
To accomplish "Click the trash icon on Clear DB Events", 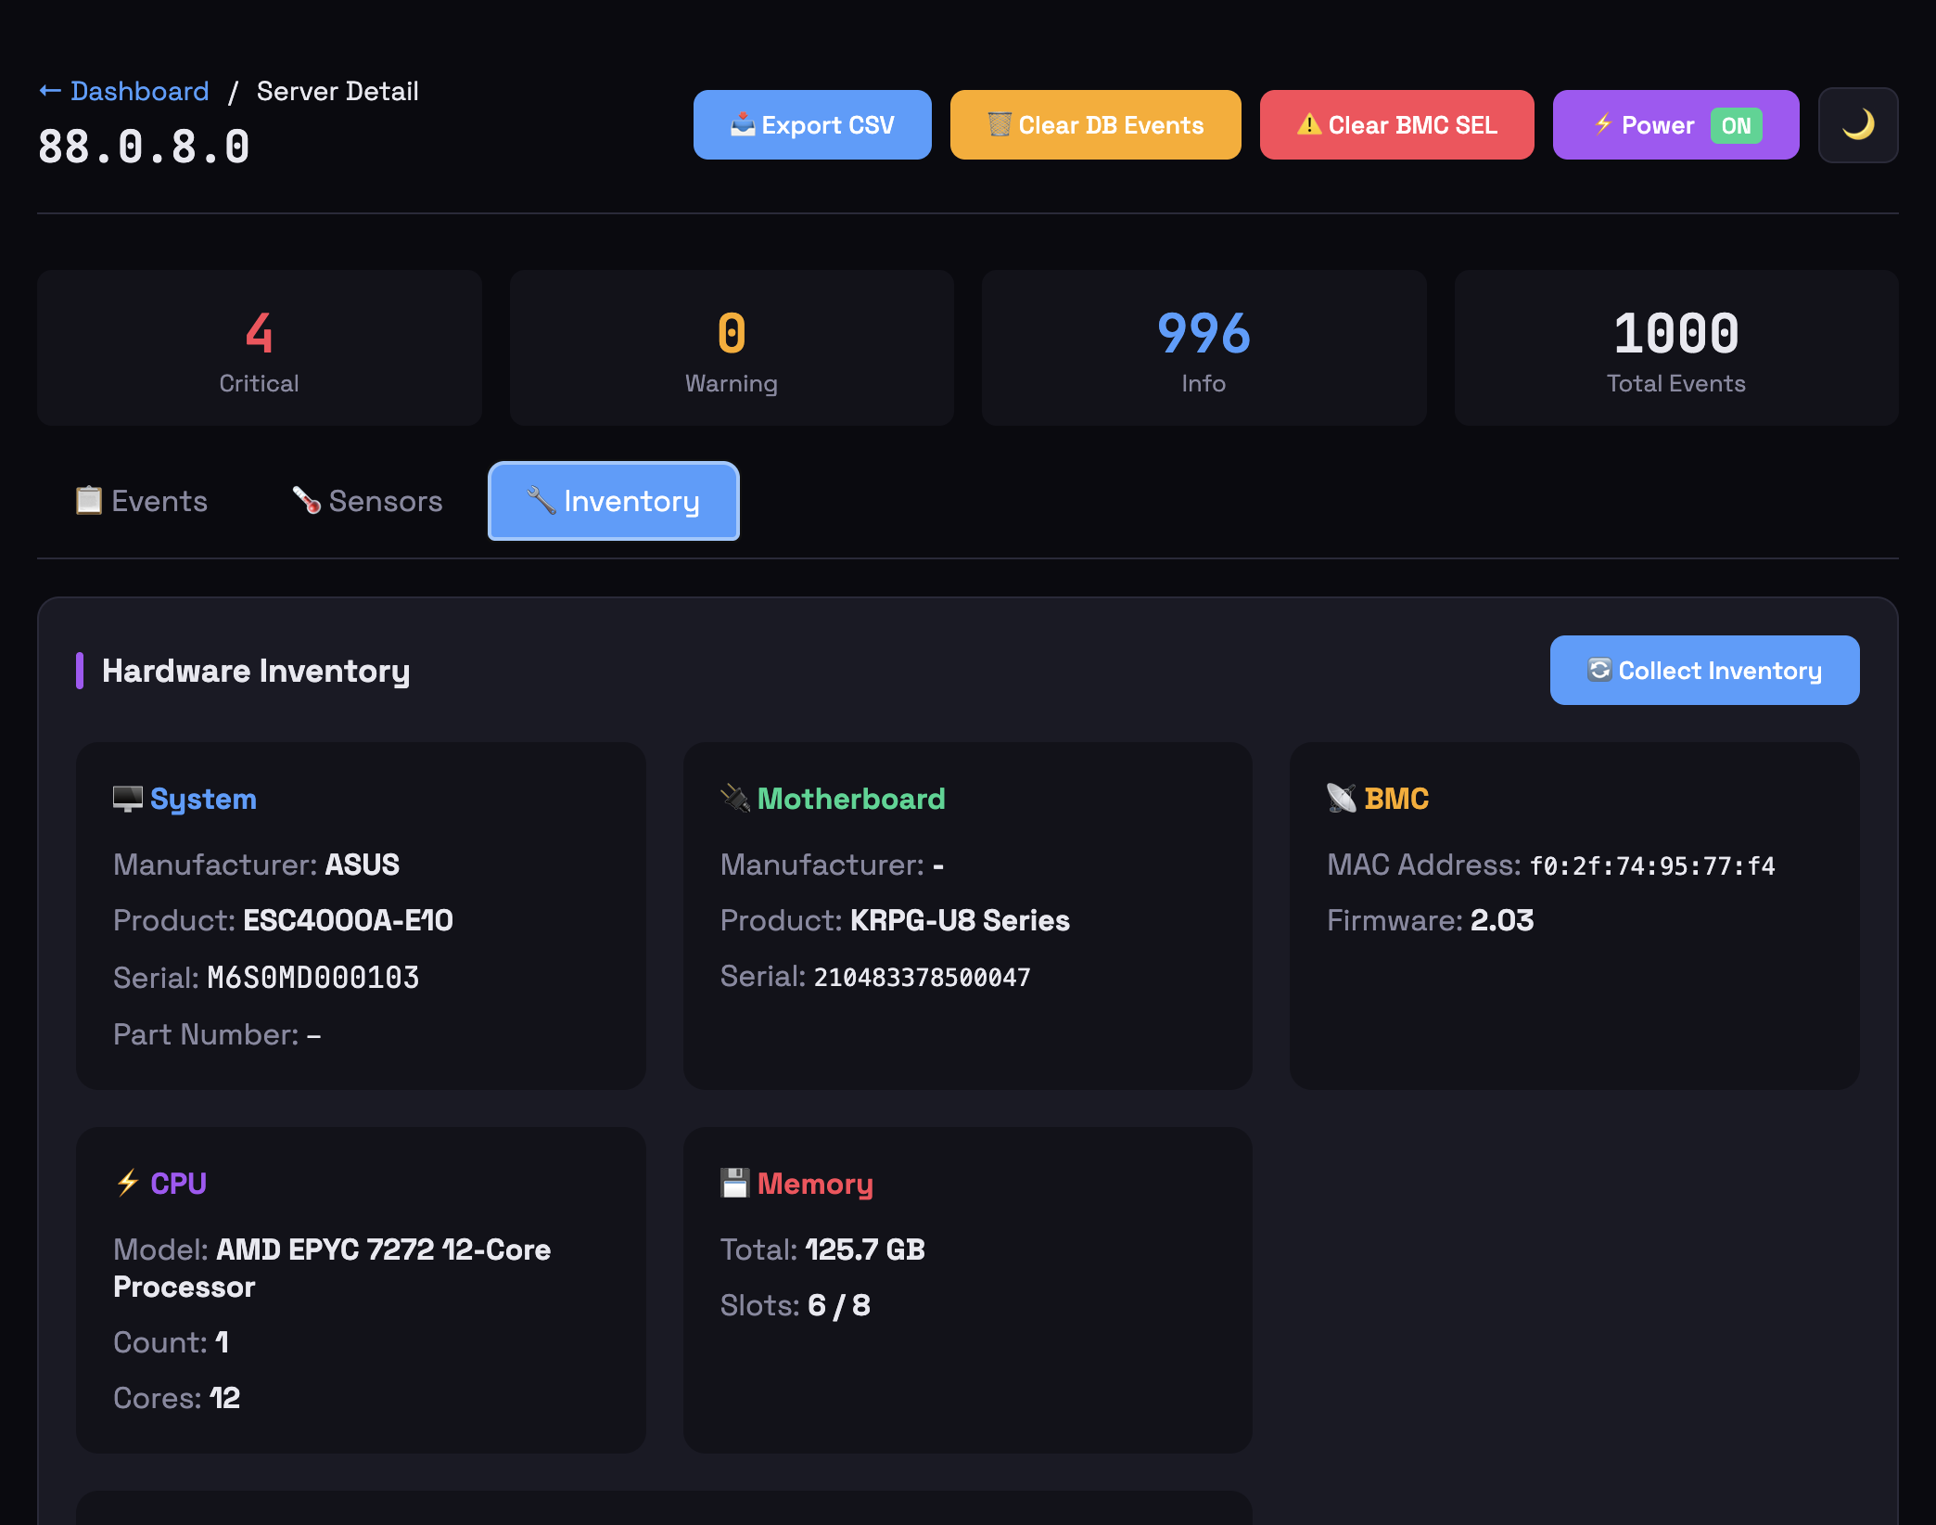I will [1000, 124].
